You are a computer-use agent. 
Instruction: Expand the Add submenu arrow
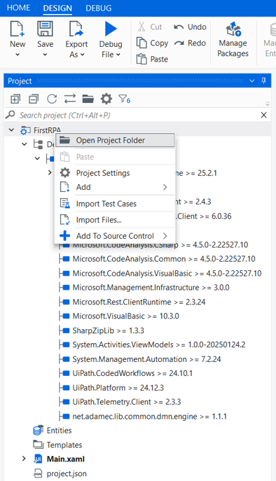tap(165, 187)
